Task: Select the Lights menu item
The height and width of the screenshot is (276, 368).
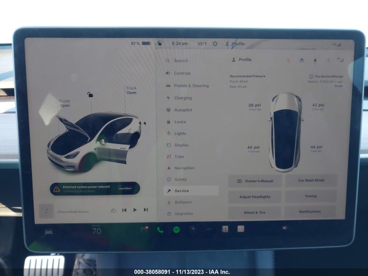Action: tap(177, 133)
